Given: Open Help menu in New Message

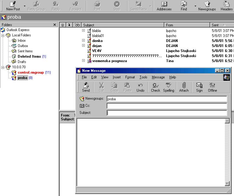Looking at the screenshot, I should pyautogui.click(x=173, y=77).
